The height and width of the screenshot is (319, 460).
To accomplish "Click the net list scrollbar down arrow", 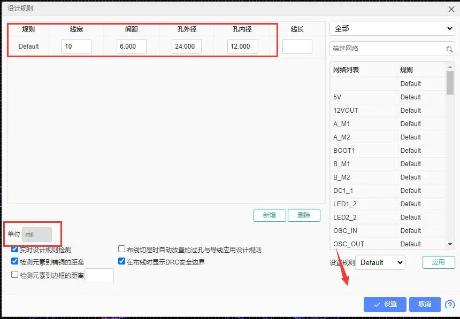I will click(x=450, y=244).
